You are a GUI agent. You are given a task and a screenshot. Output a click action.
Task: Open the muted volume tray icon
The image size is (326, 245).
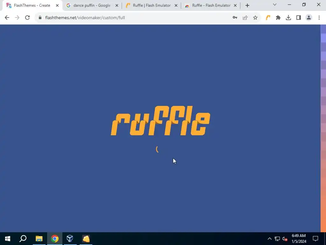285,239
